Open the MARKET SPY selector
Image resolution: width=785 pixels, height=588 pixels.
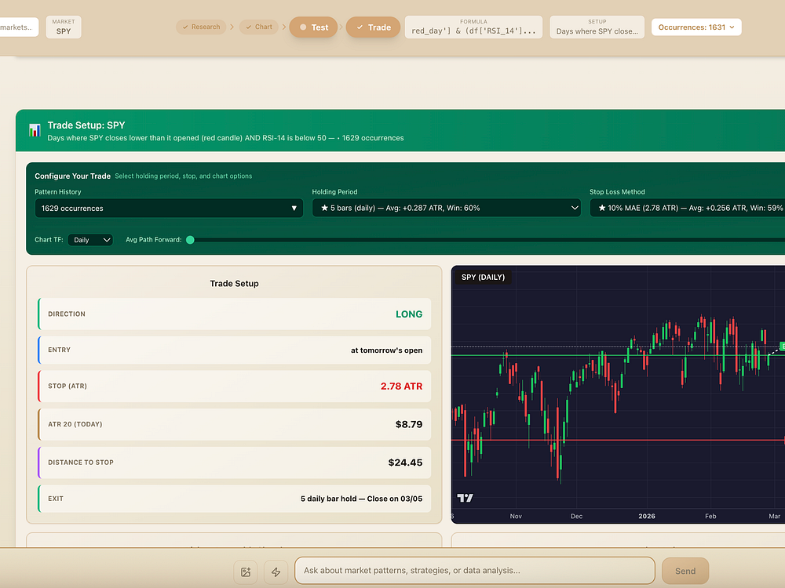click(64, 27)
